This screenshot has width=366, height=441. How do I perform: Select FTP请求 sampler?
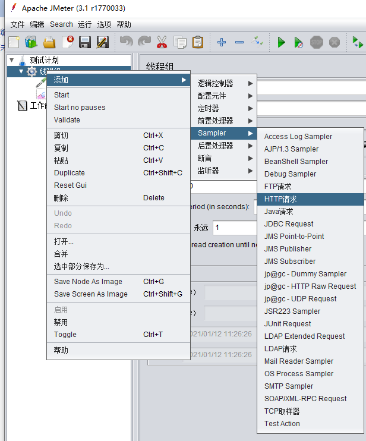(310, 187)
